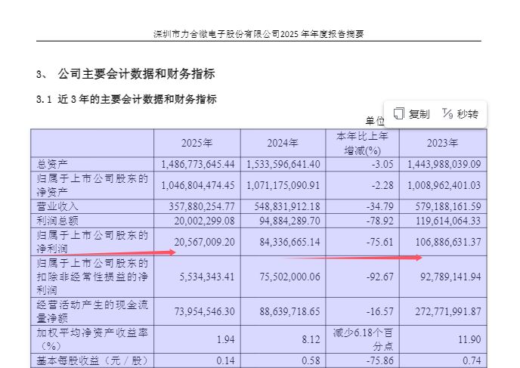This screenshot has width=520, height=368.
Task: Click the 经营活动产生的现金流量净额 row label
Action: click(92, 311)
